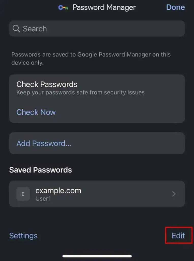Image resolution: width=194 pixels, height=261 pixels.
Task: Click the magnifying glass in the search bar
Action: tap(17, 29)
